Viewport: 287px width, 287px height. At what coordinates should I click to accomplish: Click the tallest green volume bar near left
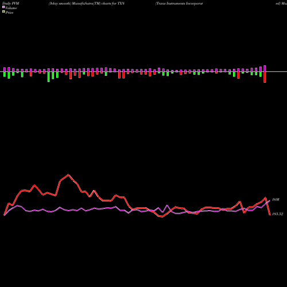pyautogui.click(x=49, y=77)
